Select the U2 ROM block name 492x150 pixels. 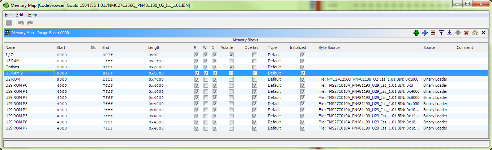[13, 79]
